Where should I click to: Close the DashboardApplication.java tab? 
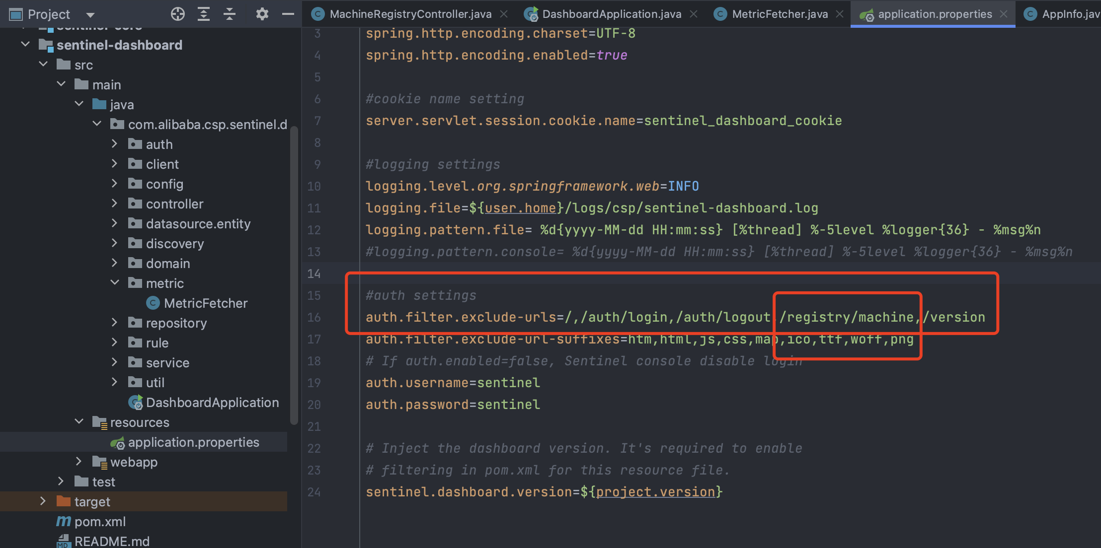pos(694,14)
